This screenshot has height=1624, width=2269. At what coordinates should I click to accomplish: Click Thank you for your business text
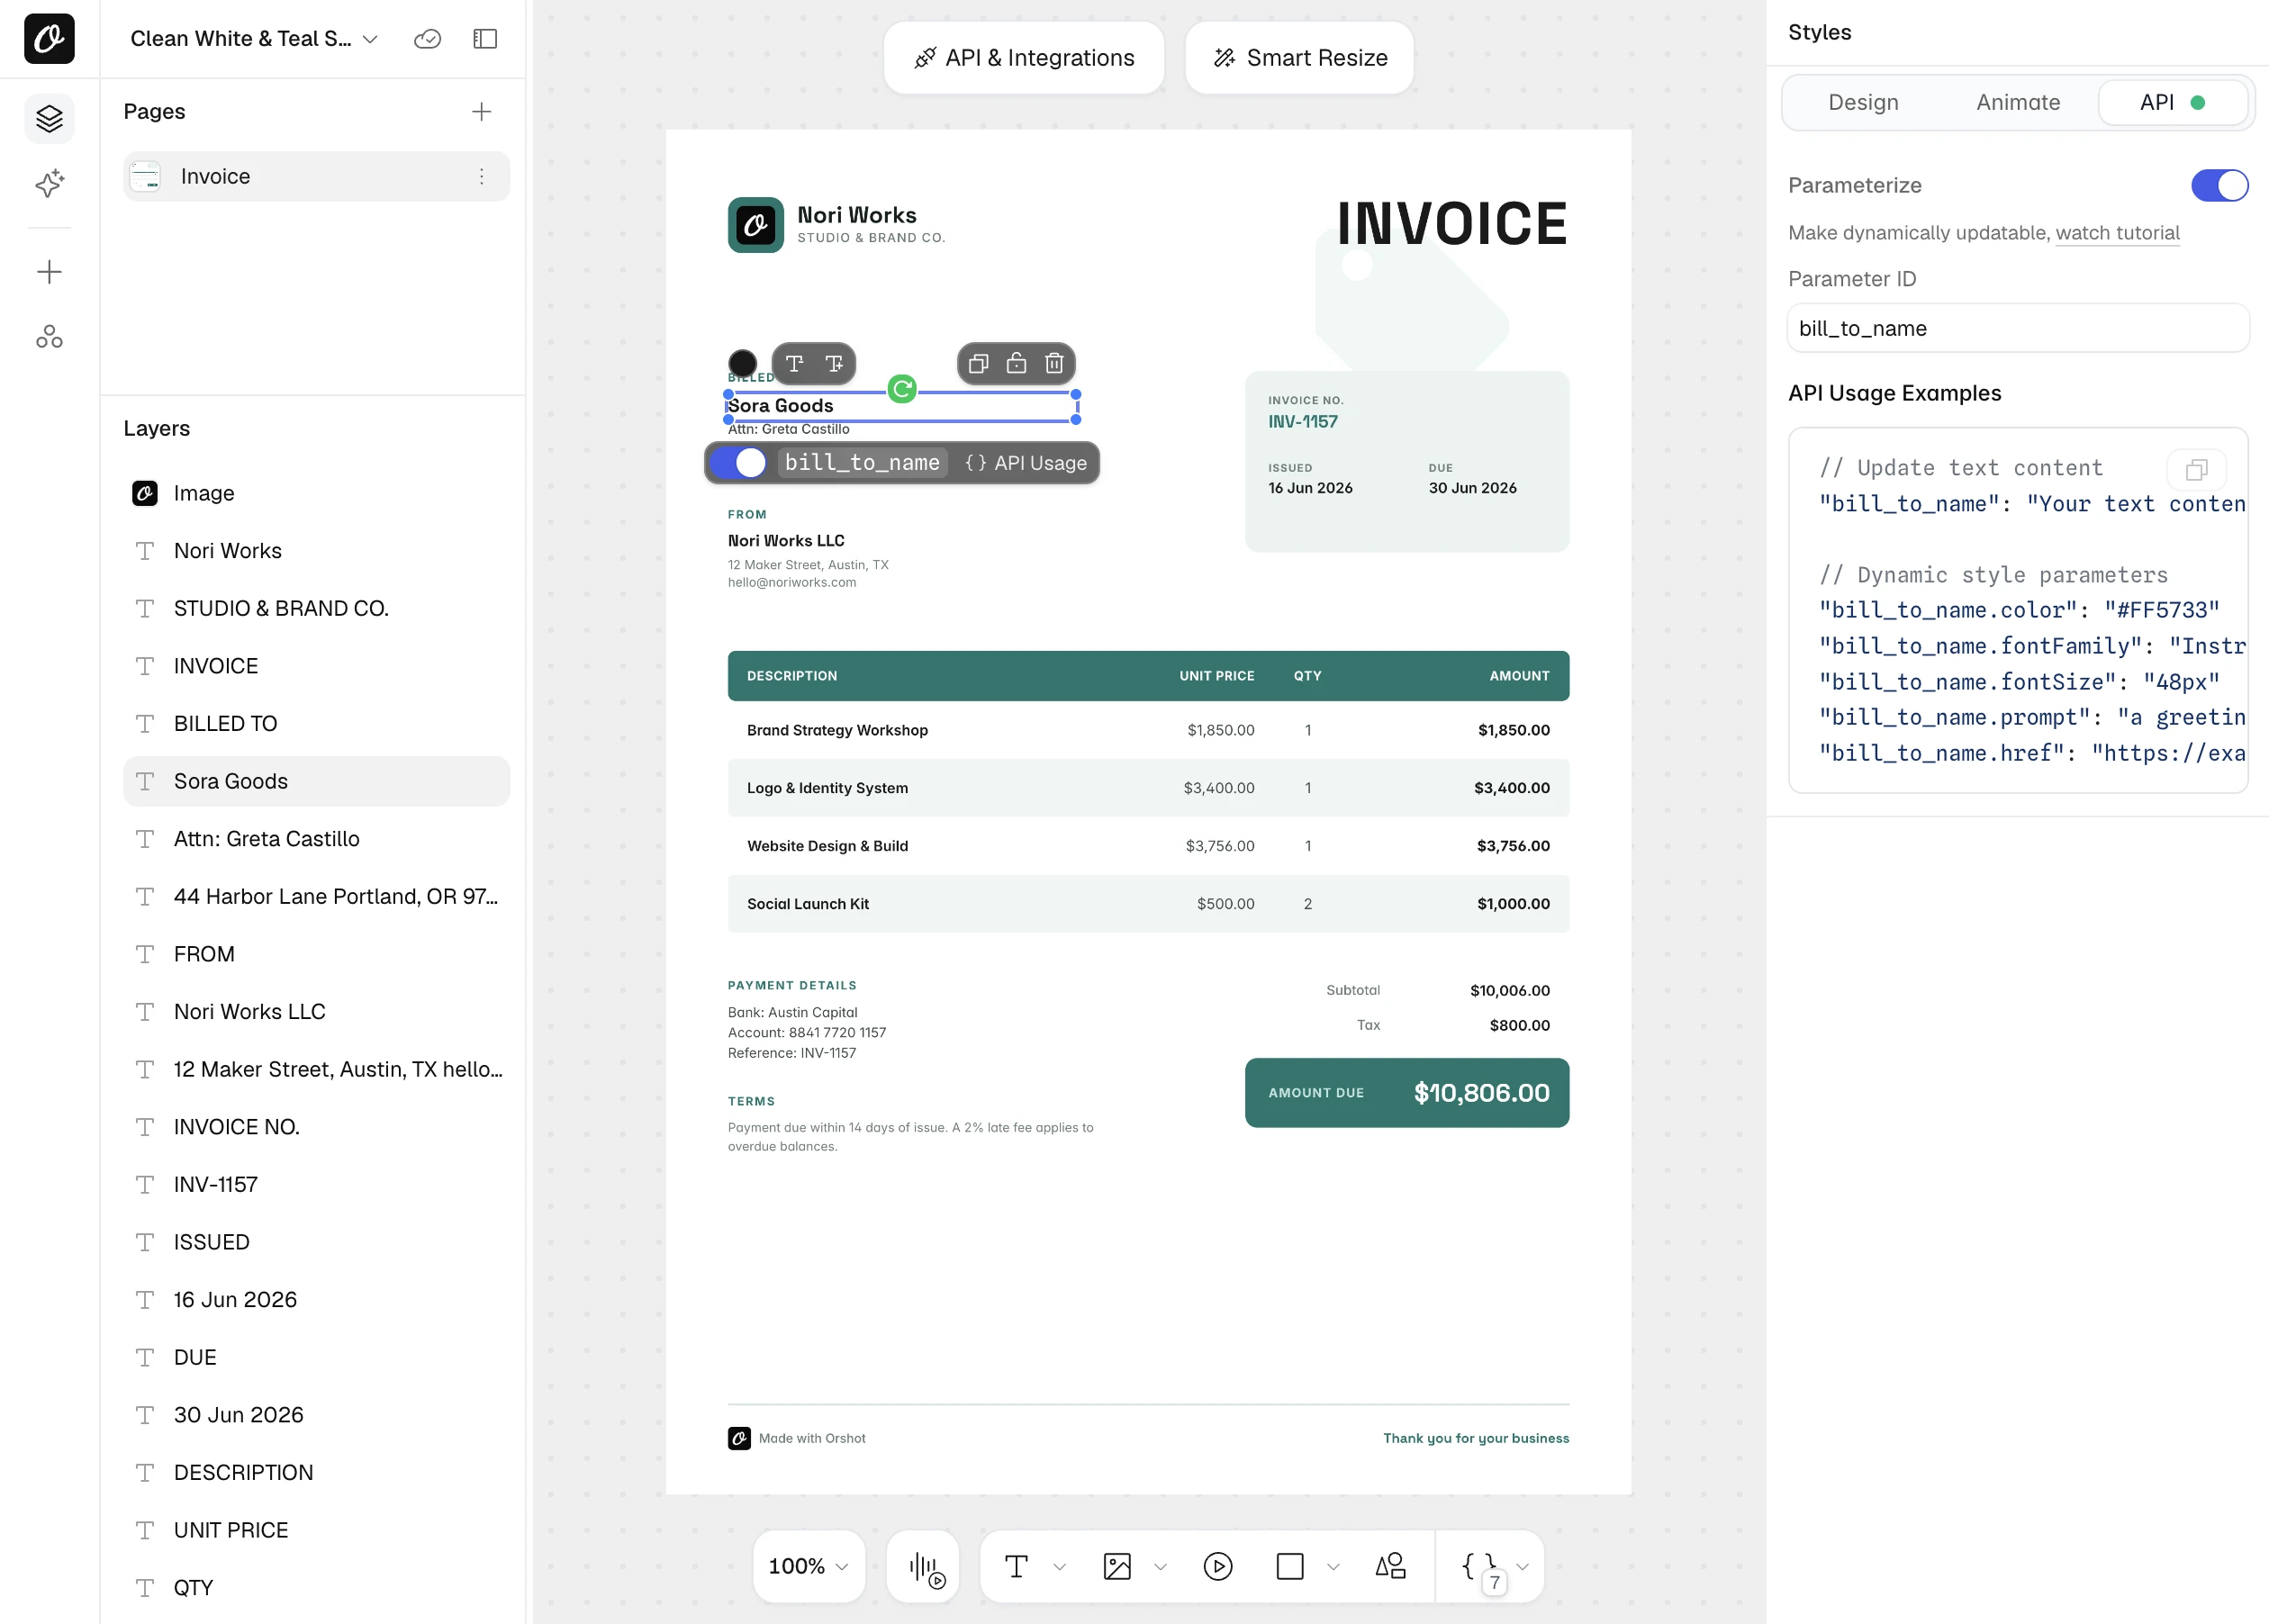tap(1476, 1438)
